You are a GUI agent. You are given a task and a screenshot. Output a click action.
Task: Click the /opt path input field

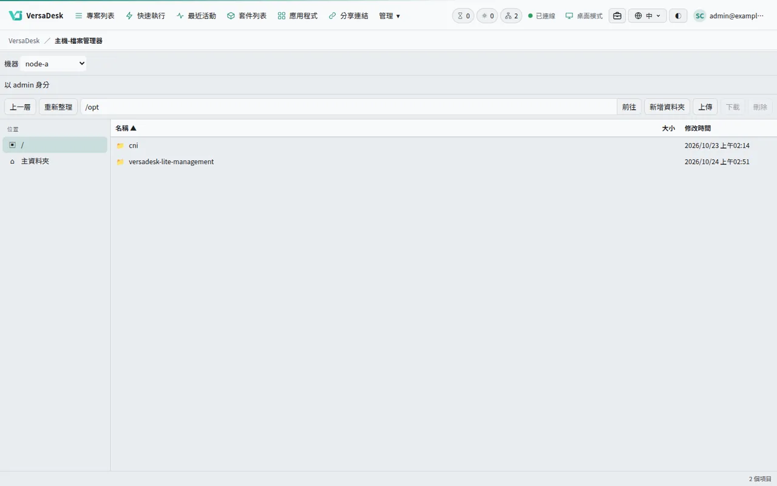point(348,107)
